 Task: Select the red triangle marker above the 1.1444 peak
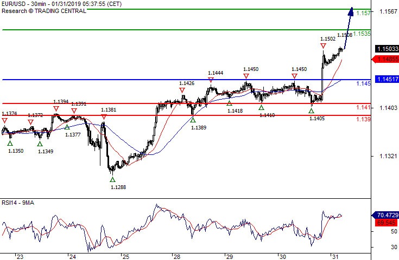211,80
